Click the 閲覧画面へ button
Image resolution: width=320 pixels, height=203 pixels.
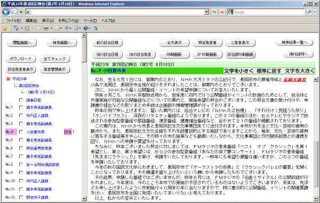pos(22,43)
